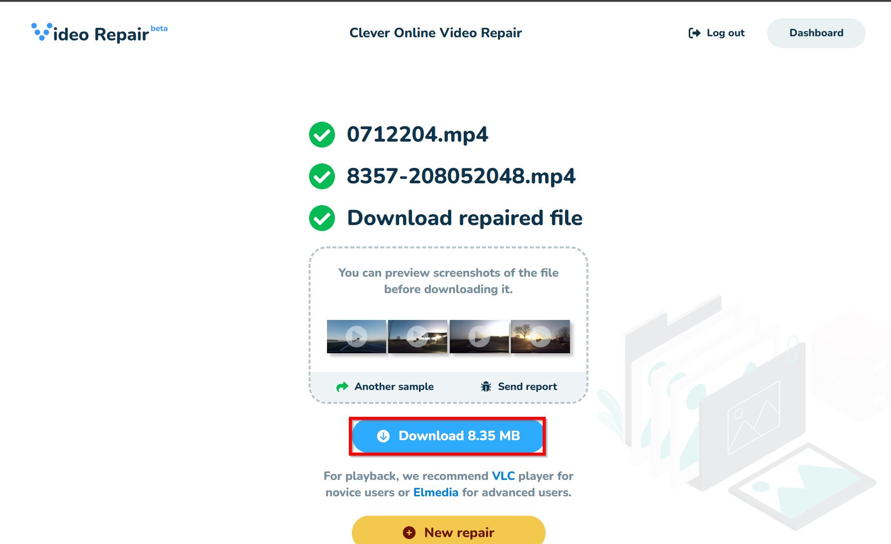Click green checkmark beside Download repaired file

point(322,218)
